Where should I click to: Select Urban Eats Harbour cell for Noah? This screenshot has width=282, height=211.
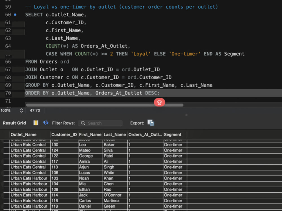coord(30,178)
